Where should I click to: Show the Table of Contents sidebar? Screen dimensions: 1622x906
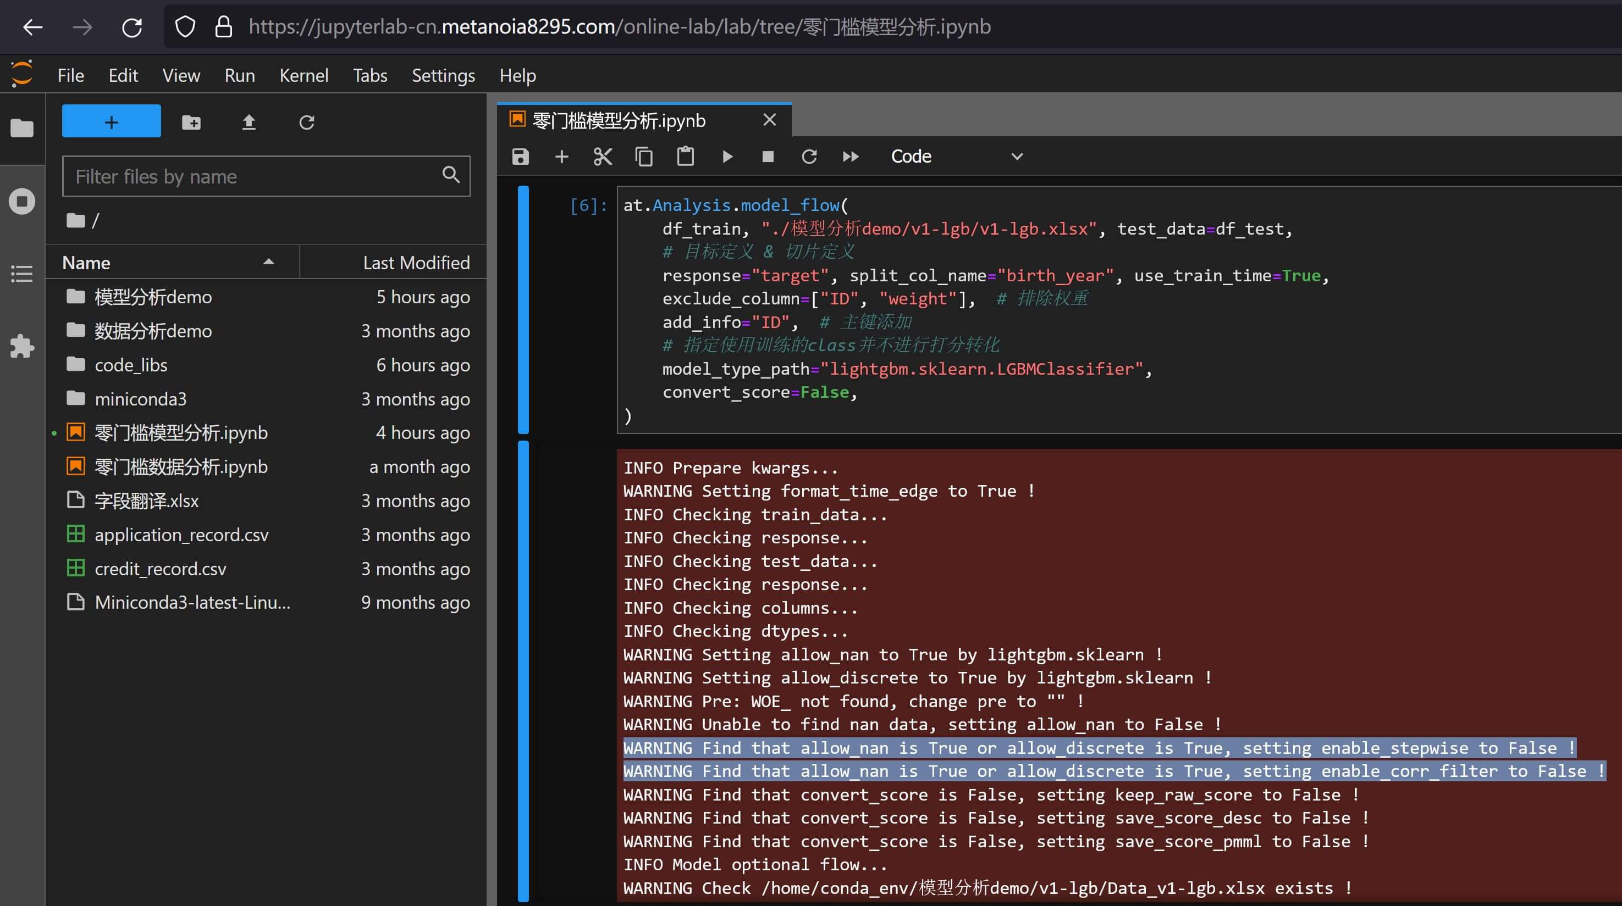click(22, 274)
